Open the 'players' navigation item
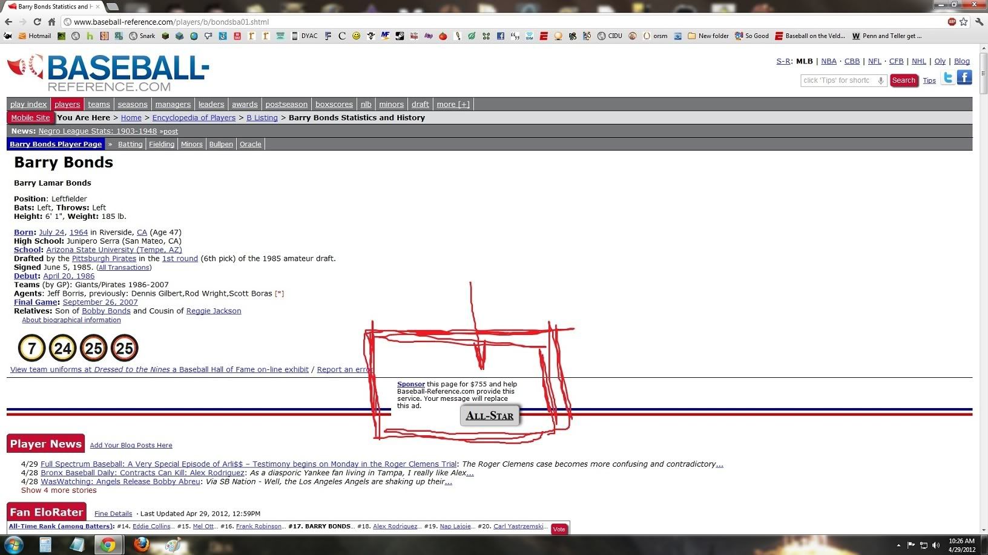This screenshot has height=555, width=988. [67, 105]
